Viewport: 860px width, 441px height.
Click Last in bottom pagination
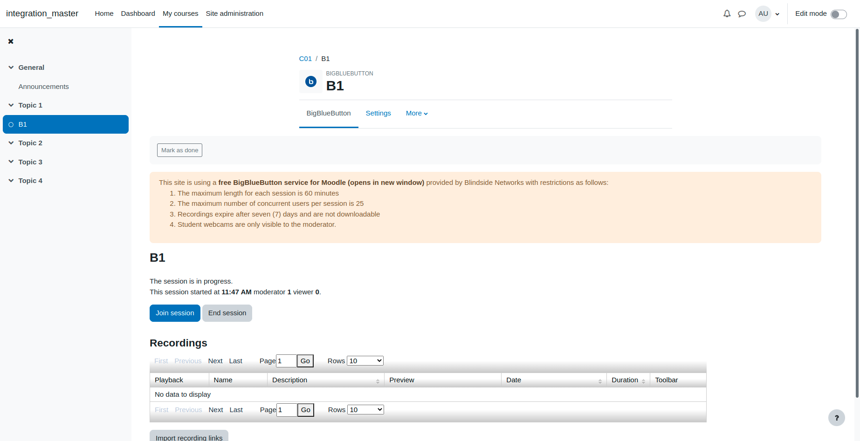[x=236, y=410]
